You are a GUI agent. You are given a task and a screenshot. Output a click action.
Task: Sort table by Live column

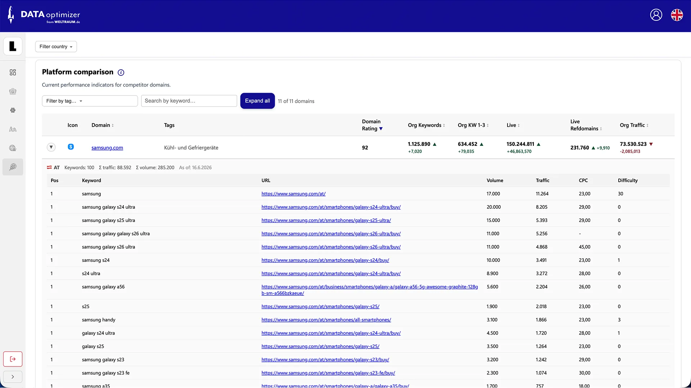[513, 125]
